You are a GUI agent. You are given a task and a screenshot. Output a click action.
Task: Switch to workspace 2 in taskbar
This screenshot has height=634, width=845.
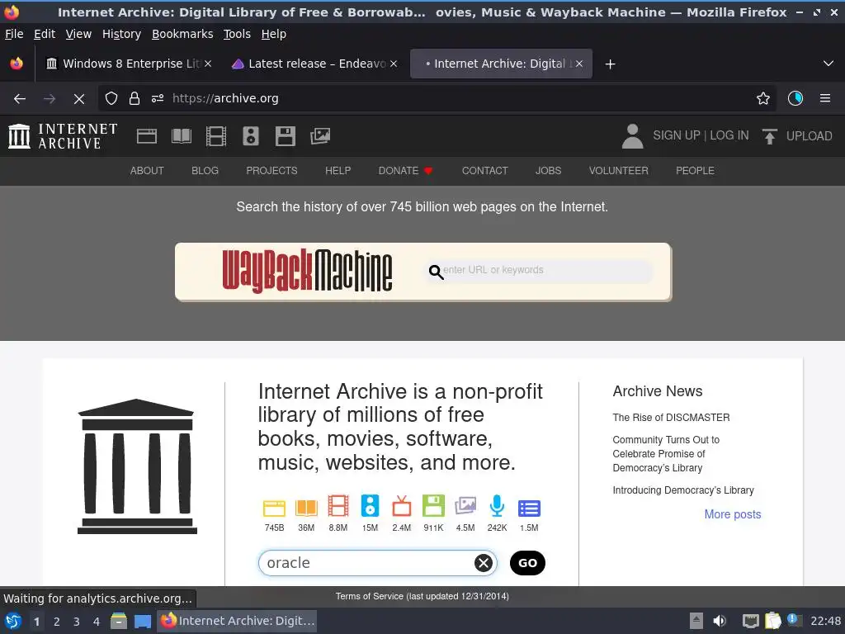pyautogui.click(x=57, y=622)
